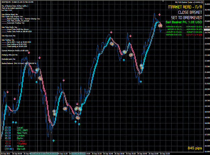This screenshot has height=155, width=210.
Task: Click the London: clock row label
Action: [x=21, y=136]
